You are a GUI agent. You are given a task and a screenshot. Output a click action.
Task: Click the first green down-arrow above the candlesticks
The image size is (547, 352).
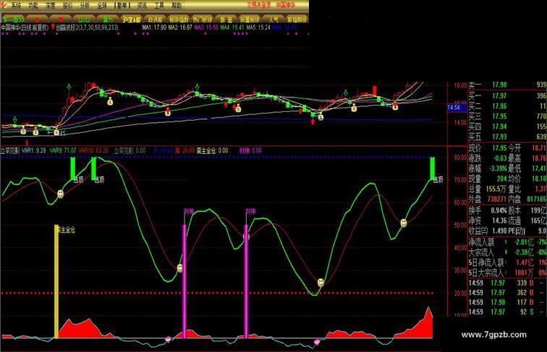click(14, 120)
